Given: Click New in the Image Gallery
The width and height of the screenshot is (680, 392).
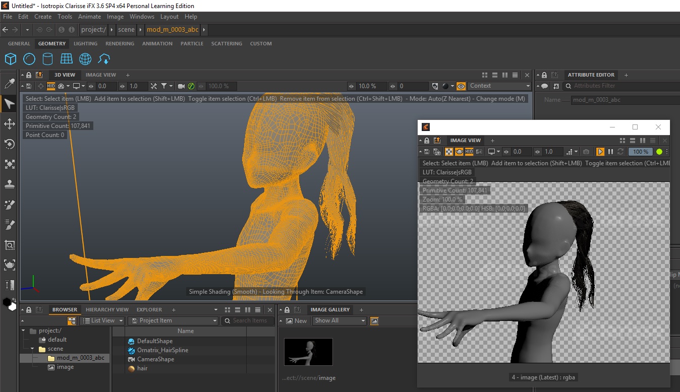Looking at the screenshot, I should click(297, 321).
